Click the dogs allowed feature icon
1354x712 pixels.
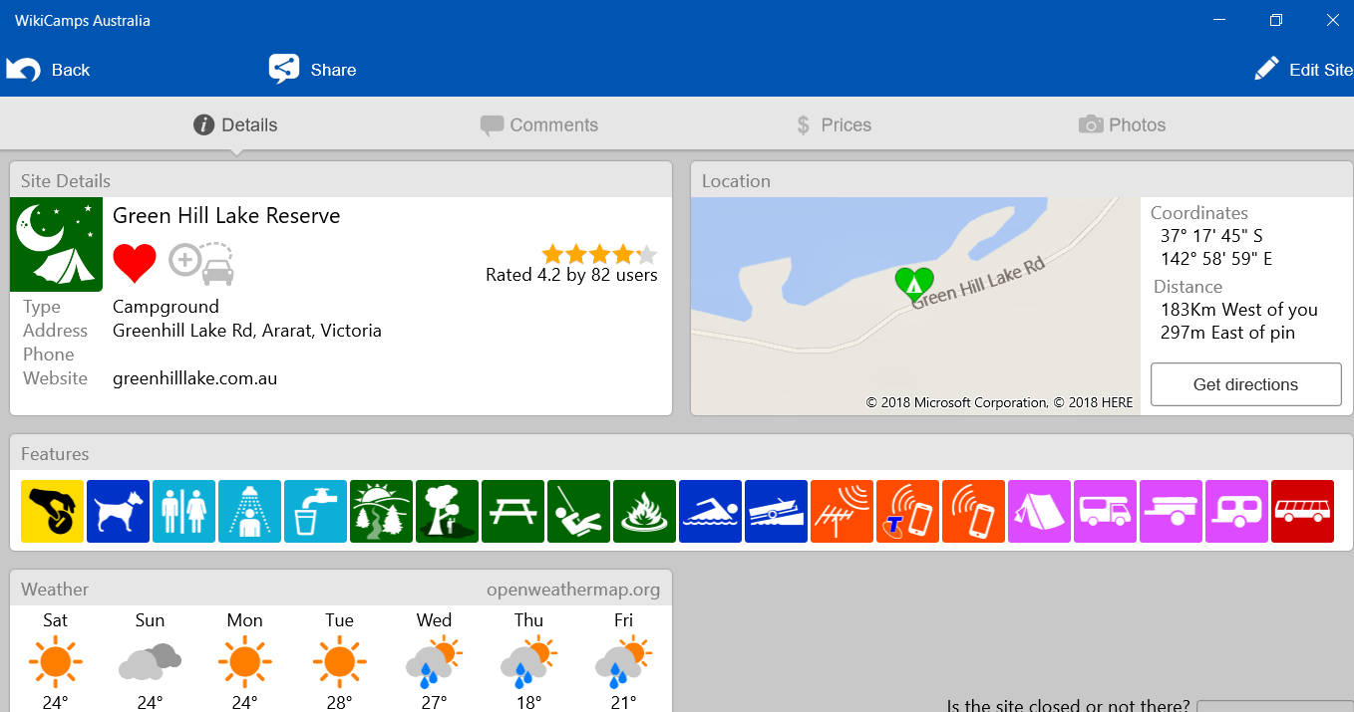(118, 511)
